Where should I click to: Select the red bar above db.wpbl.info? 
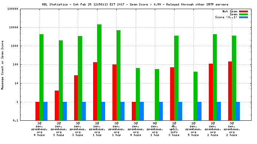[x=172, y=94]
